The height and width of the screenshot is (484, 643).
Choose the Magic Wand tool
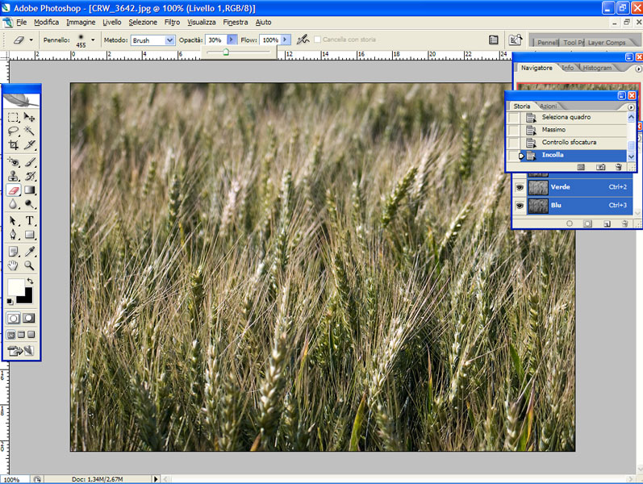pos(30,131)
